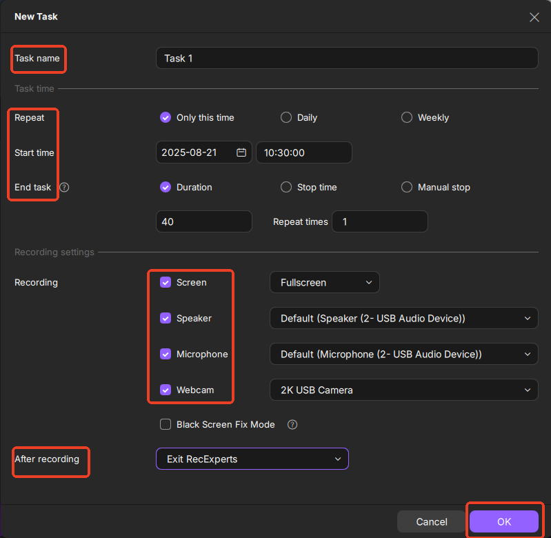The height and width of the screenshot is (538, 551).
Task: Choose the Stop time option
Action: pyautogui.click(x=286, y=187)
